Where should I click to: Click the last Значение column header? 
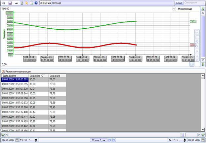[57, 76]
